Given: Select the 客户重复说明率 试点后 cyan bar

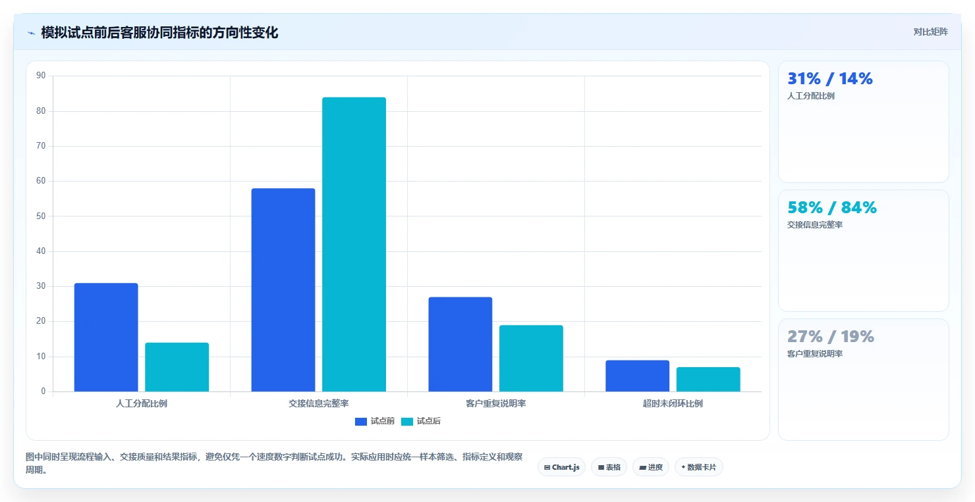Looking at the screenshot, I should pyautogui.click(x=531, y=359).
